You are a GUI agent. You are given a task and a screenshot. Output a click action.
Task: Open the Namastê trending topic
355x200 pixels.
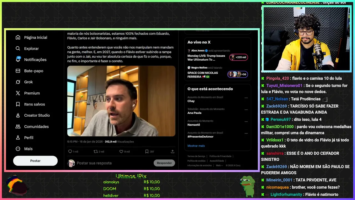point(194,125)
